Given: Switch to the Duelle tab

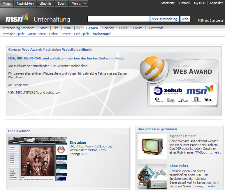Looking at the screenshot, I should pos(123,28).
